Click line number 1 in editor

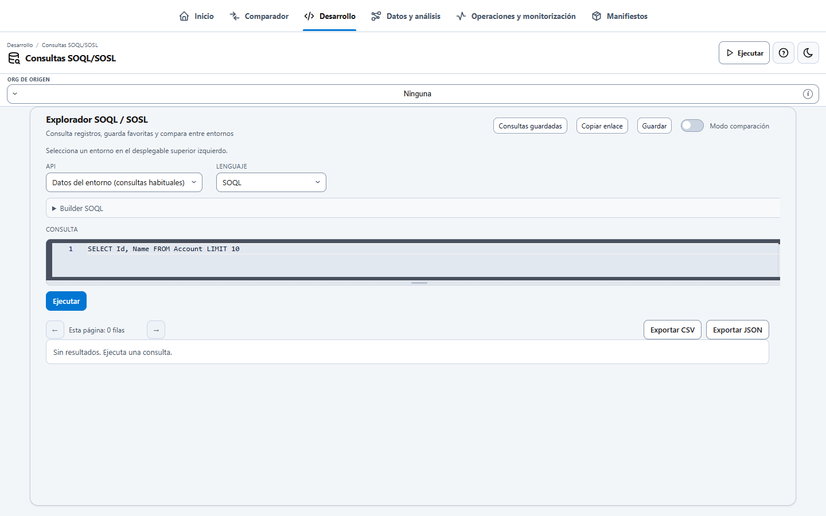point(71,249)
